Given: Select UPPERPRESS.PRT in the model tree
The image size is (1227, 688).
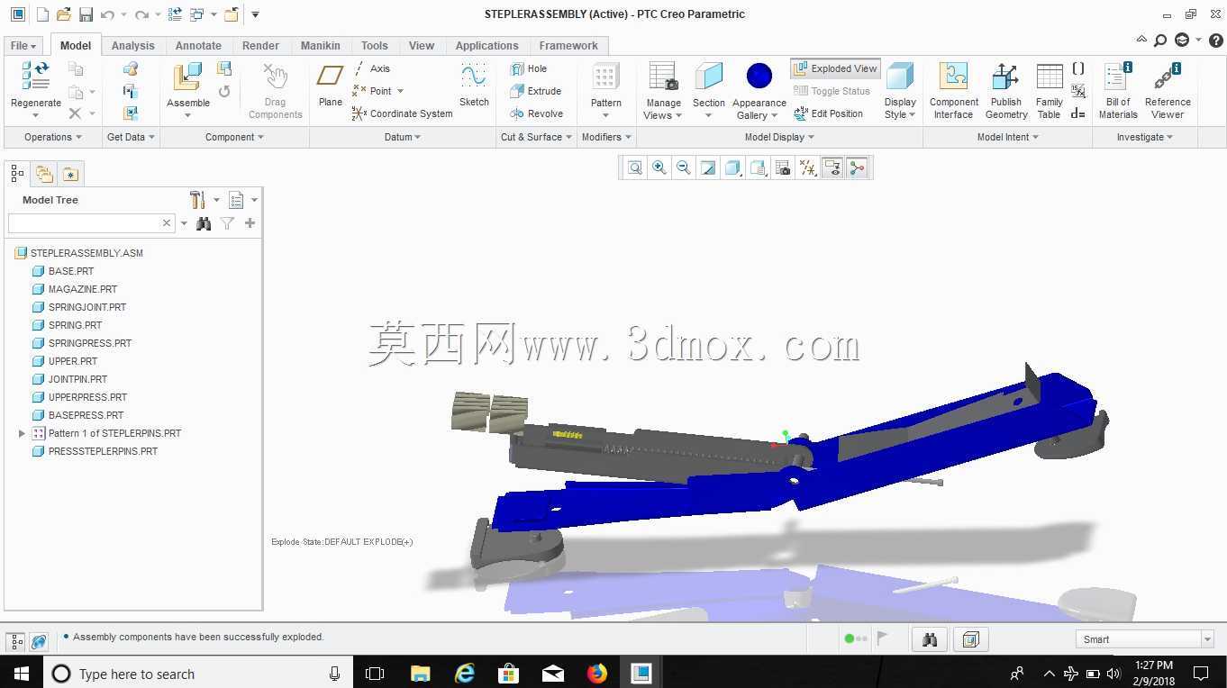Looking at the screenshot, I should pyautogui.click(x=87, y=397).
